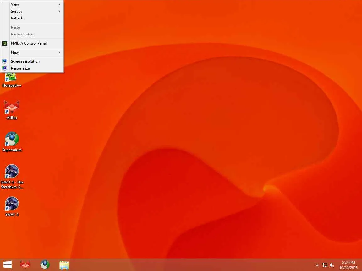Screen dimensions: 362x271
Task: Click the New submenu arrow
Action: pyautogui.click(x=59, y=52)
